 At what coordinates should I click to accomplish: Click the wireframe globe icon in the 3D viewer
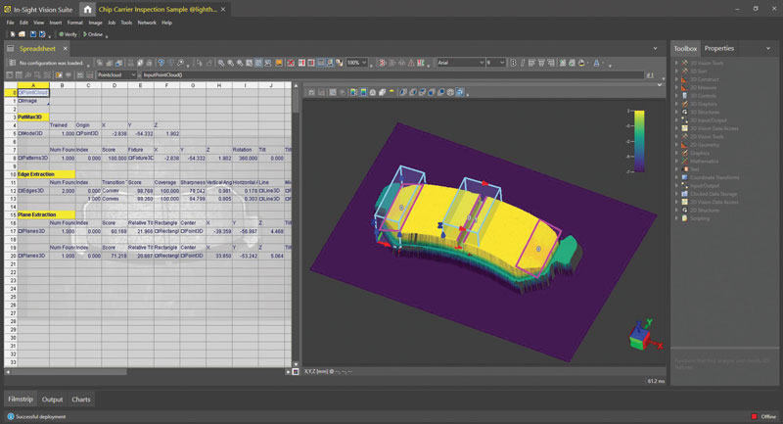click(450, 92)
